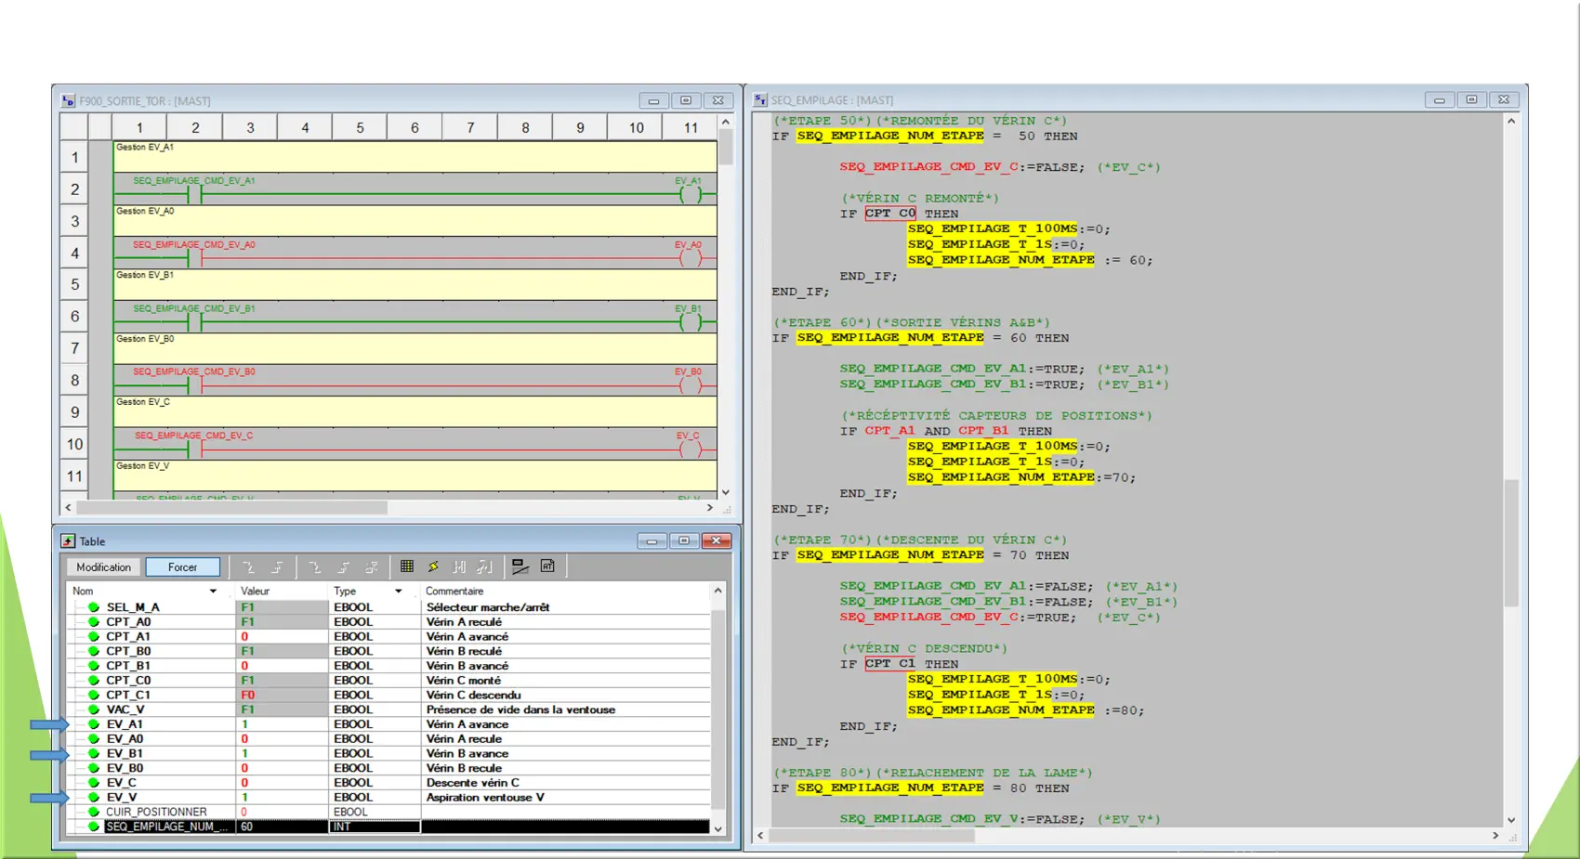1580x859 pixels.
Task: Click the EV_C coil in ladder row 10
Action: (x=690, y=449)
